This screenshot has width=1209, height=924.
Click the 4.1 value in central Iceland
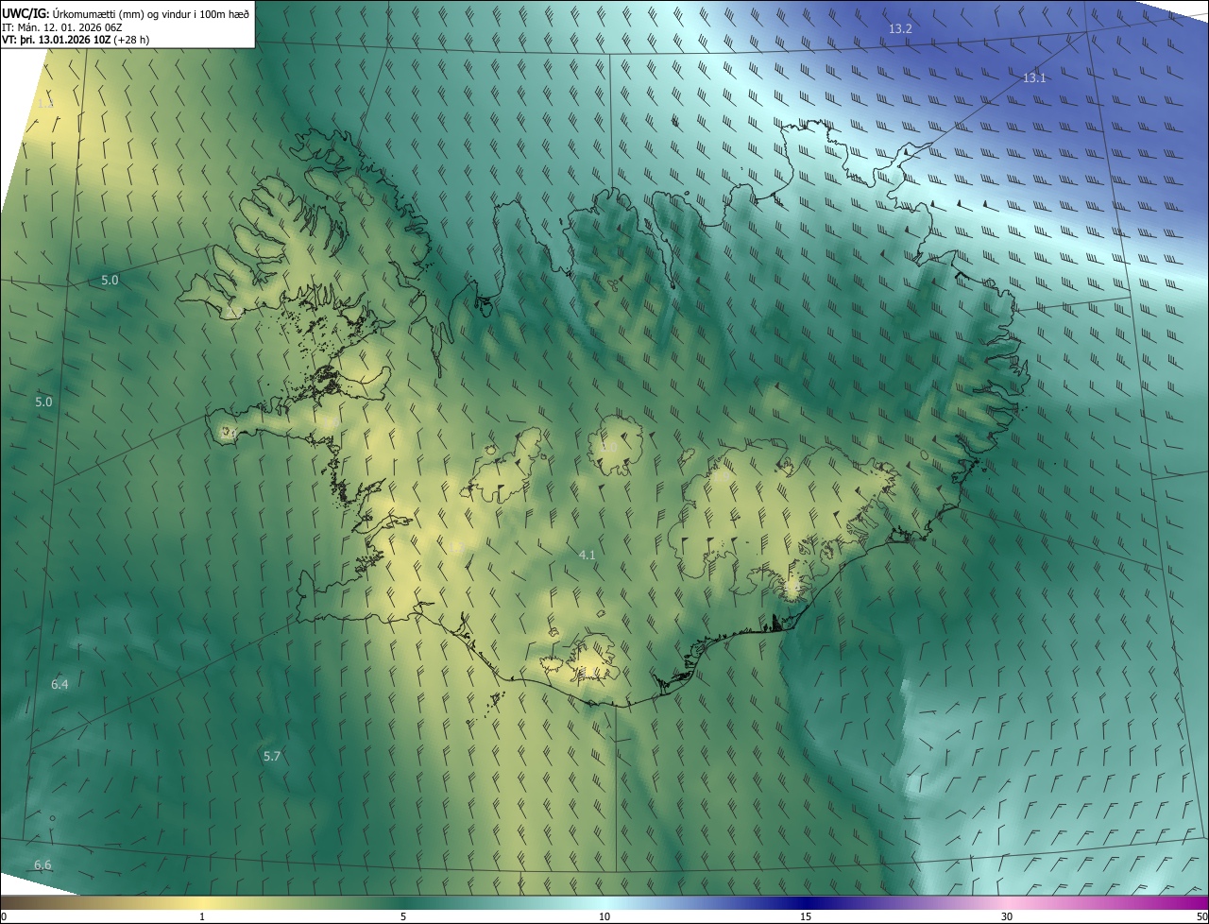point(587,556)
